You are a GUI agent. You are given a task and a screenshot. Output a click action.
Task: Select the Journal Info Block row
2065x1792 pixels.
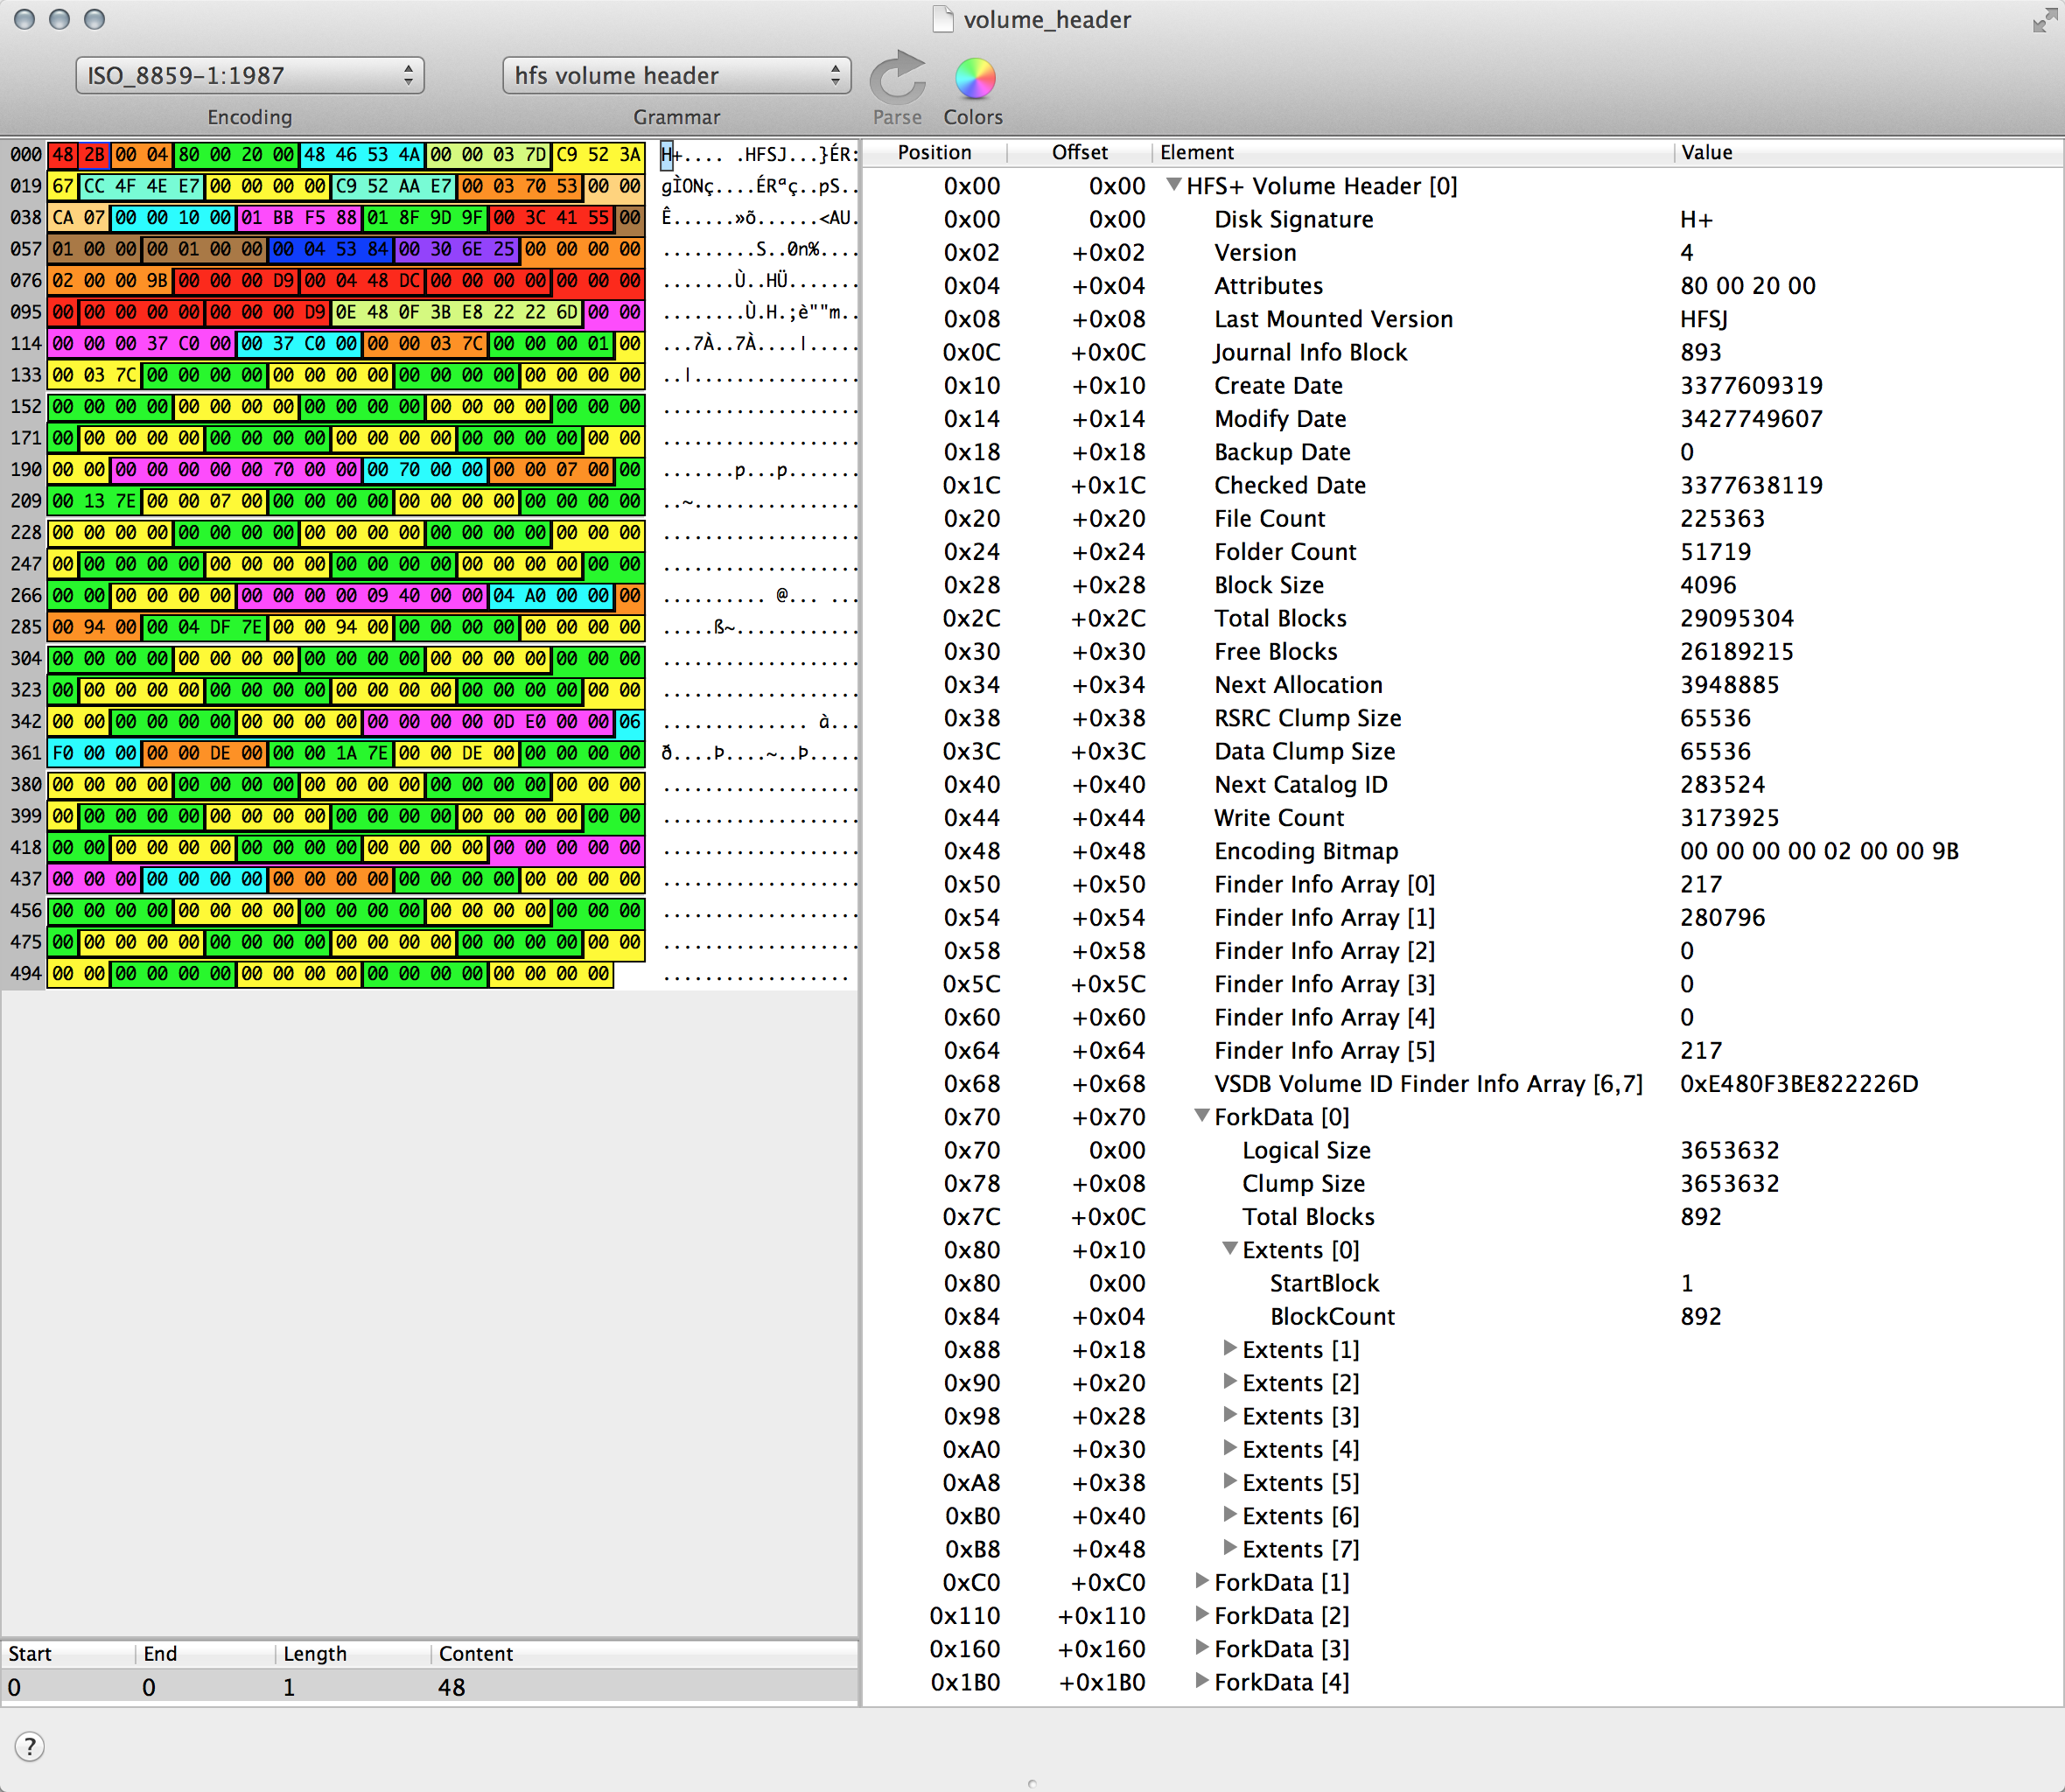(1310, 352)
